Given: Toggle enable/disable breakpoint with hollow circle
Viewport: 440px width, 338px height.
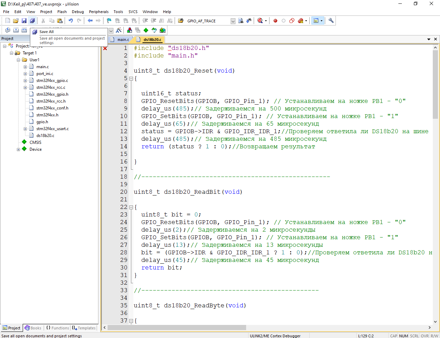Looking at the screenshot, I should pos(284,21).
